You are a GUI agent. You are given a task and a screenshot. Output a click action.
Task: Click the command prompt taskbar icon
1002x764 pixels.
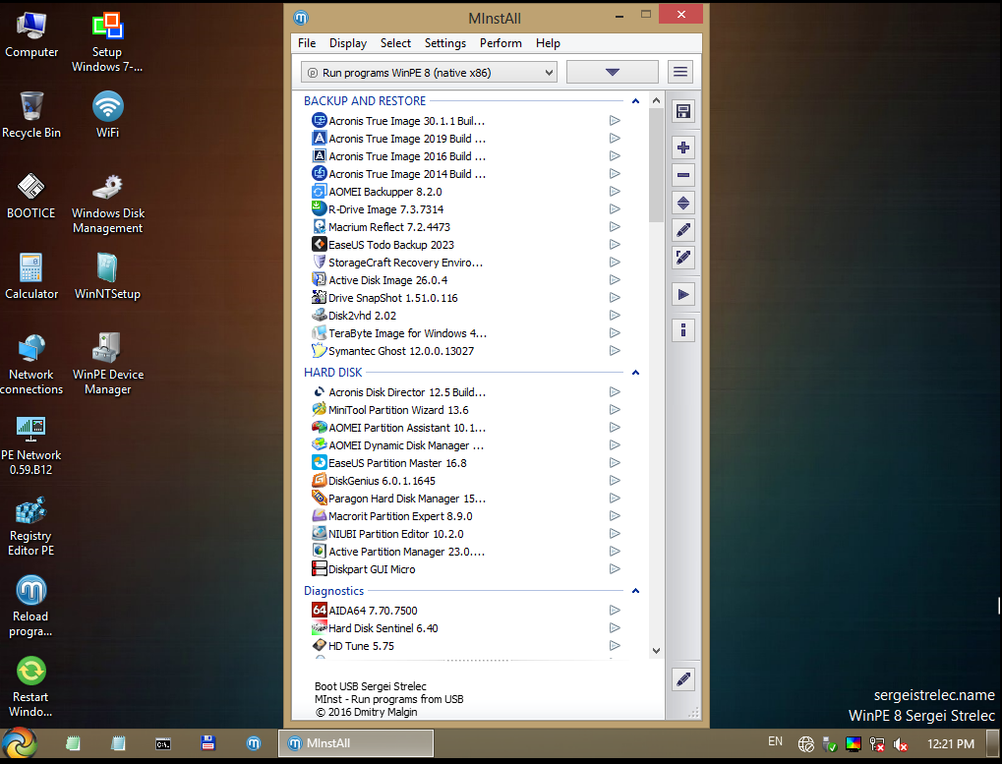(163, 744)
